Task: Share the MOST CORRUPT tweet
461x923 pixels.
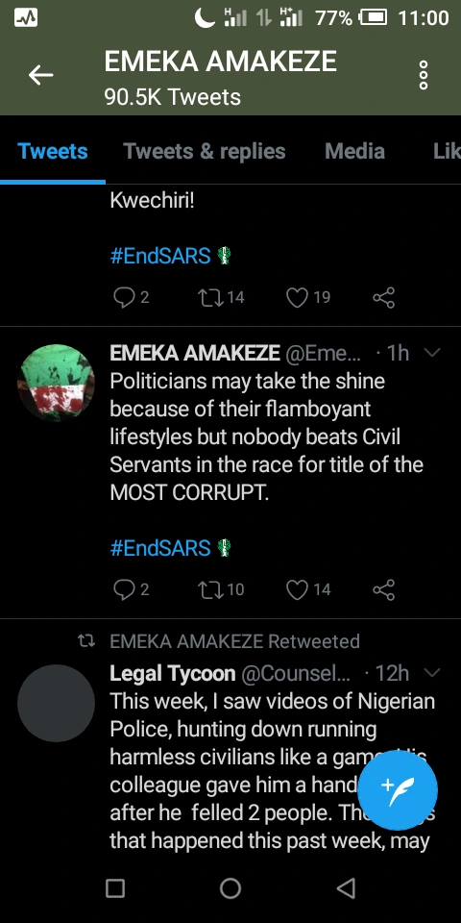Action: click(x=383, y=589)
